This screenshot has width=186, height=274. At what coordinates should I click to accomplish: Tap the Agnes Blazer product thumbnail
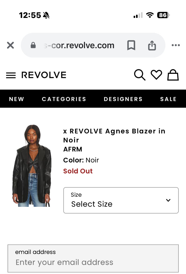coord(32,166)
